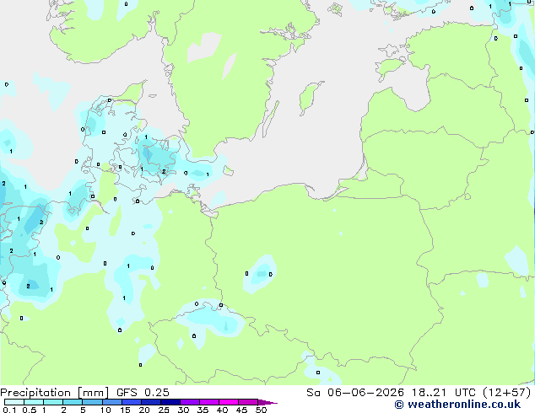
Task: Click the 'GFS 0.25' model label
Action: coord(143,393)
